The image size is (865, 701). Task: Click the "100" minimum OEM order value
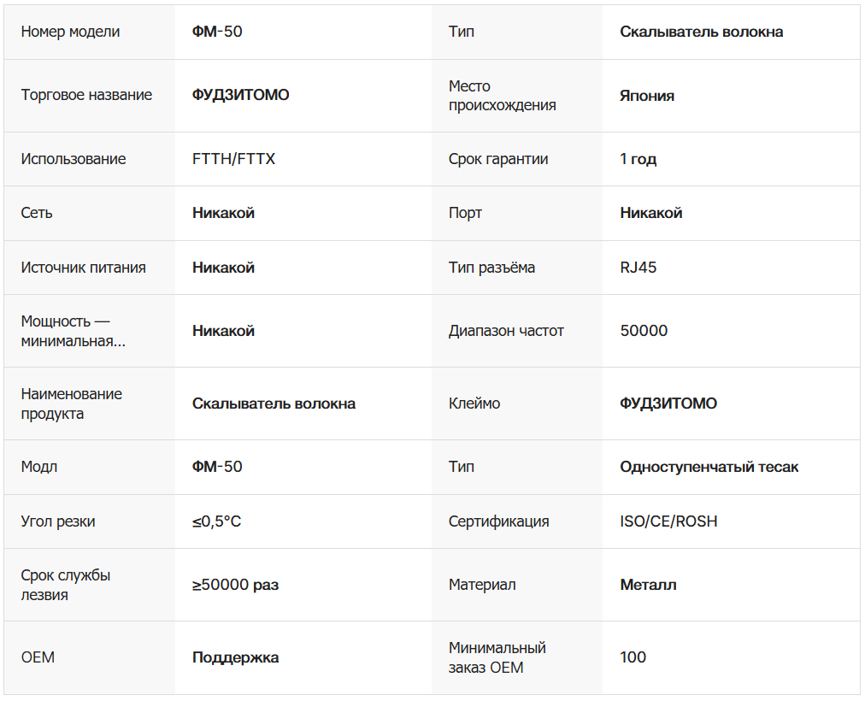point(633,657)
